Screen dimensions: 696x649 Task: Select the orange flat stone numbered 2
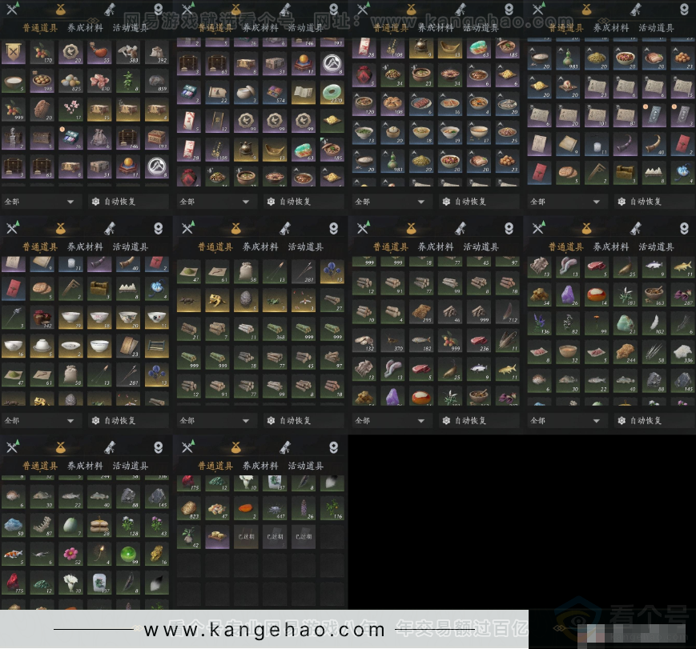point(247,508)
